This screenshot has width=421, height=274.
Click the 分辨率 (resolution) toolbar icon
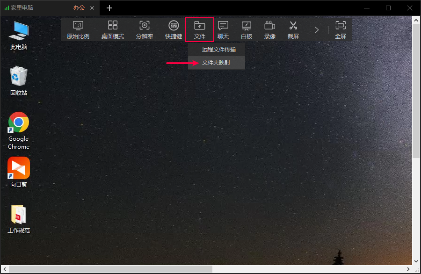coord(145,29)
